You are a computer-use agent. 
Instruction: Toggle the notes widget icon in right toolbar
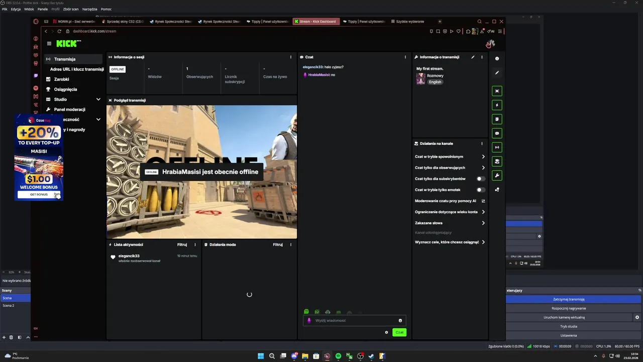[497, 119]
